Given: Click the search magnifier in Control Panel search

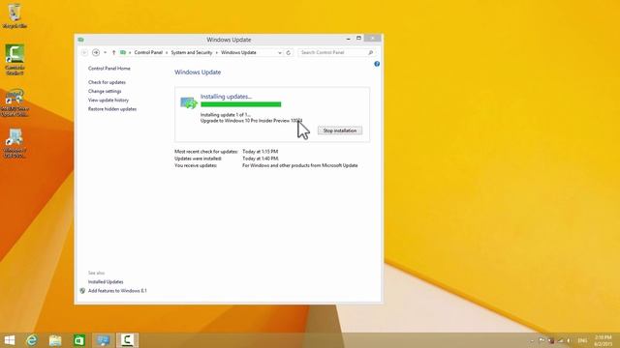Looking at the screenshot, I should [370, 52].
